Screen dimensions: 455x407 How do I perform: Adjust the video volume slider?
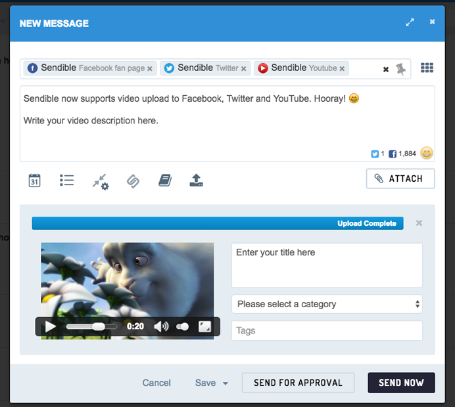[x=183, y=327]
